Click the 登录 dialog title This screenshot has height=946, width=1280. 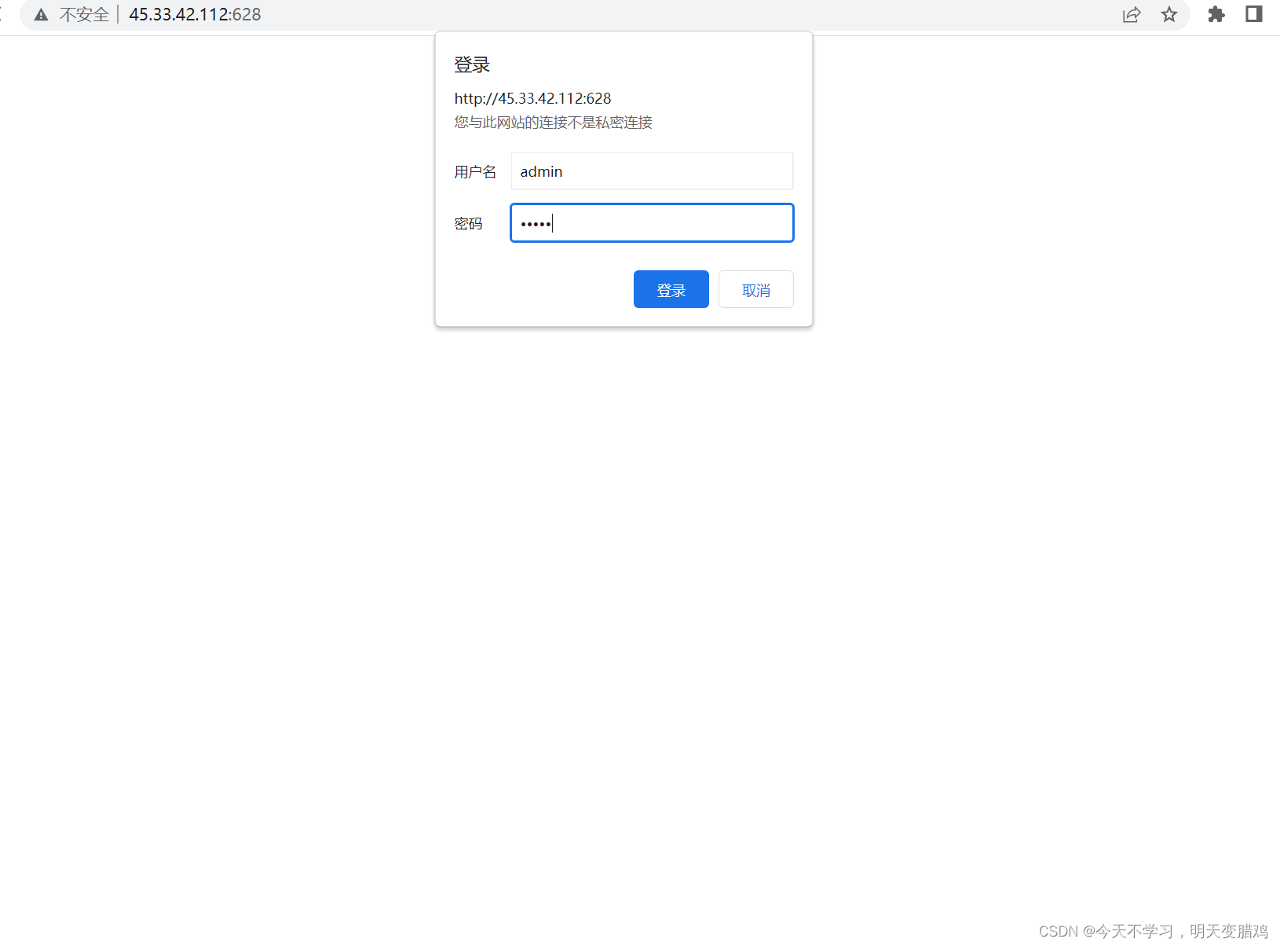471,64
